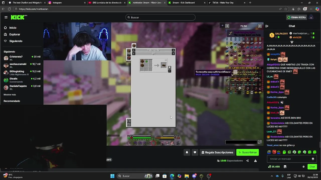Switch to the YouTube música tab
This screenshot has height=180, width=321.
(x=107, y=3)
